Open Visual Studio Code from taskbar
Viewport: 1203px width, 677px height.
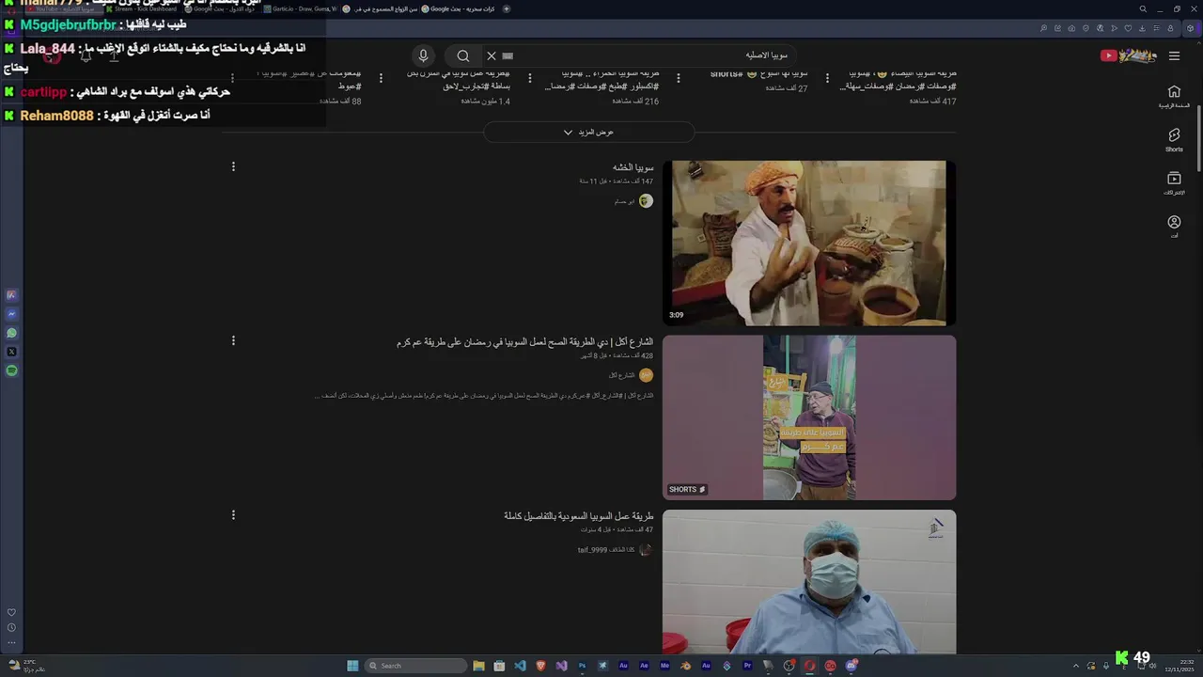(520, 666)
